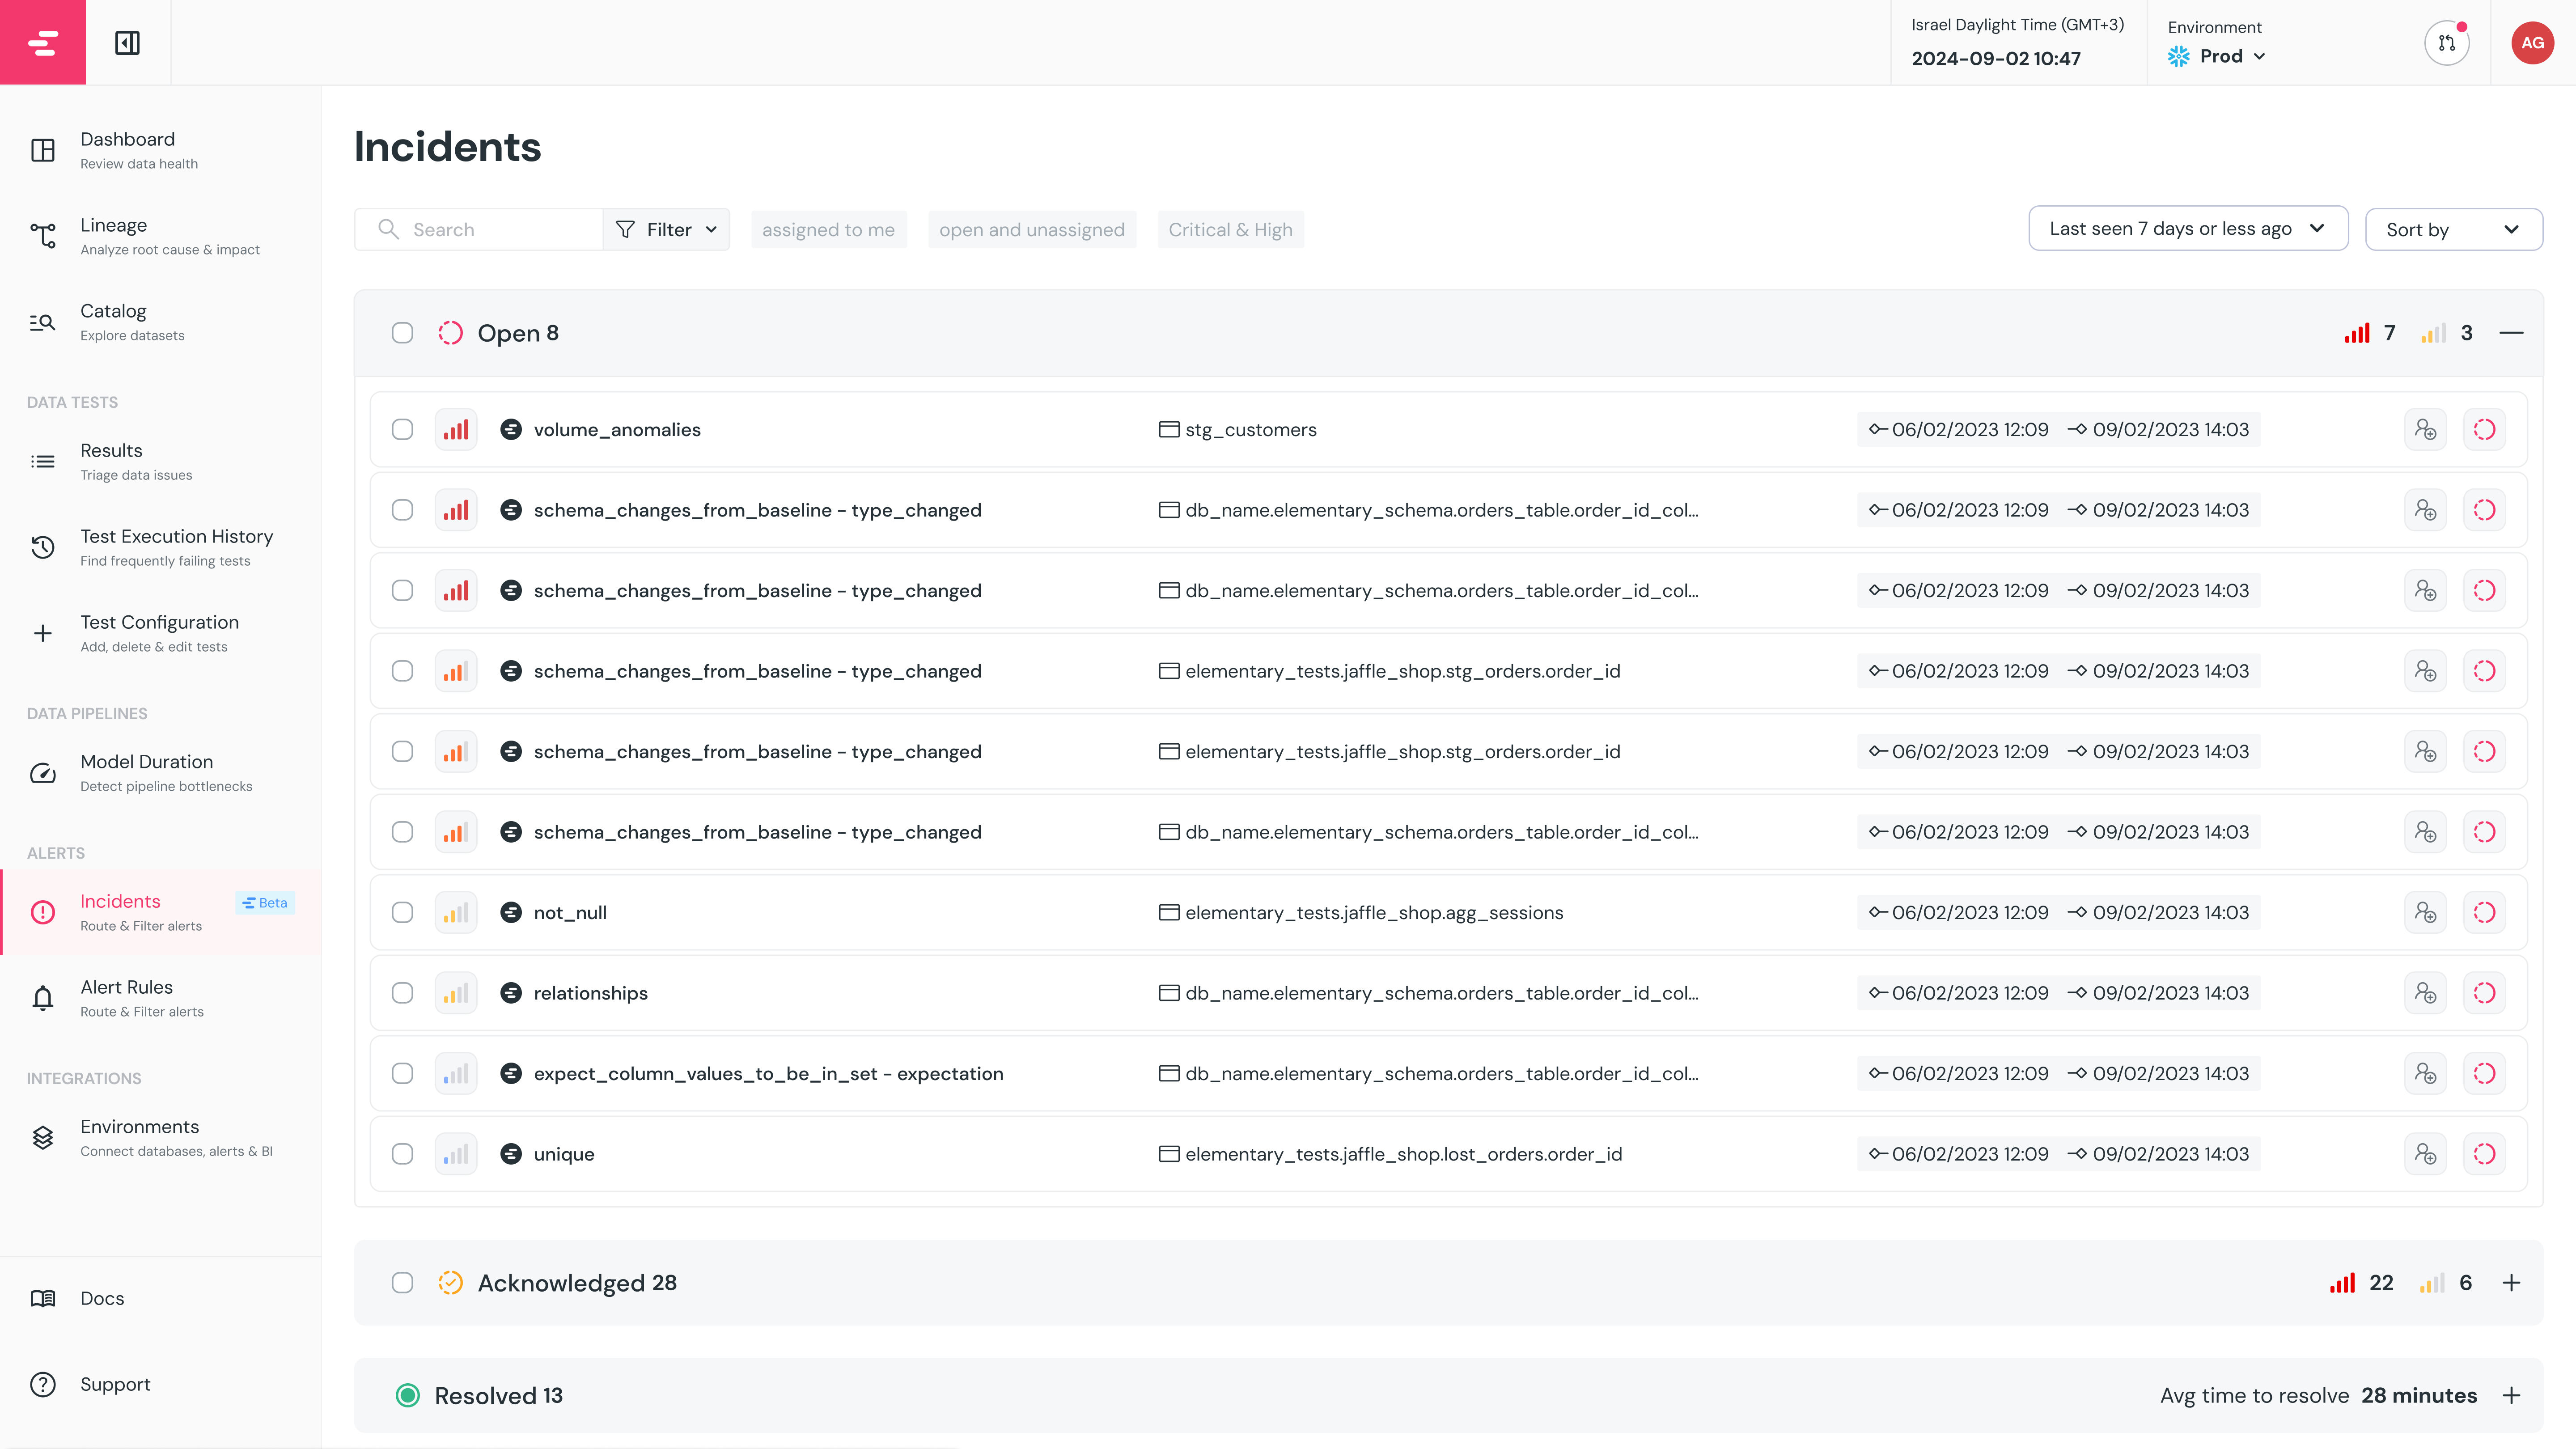Screen dimensions: 2576x1449
Task: Open Model Duration in sidebar
Action: [x=161, y=772]
